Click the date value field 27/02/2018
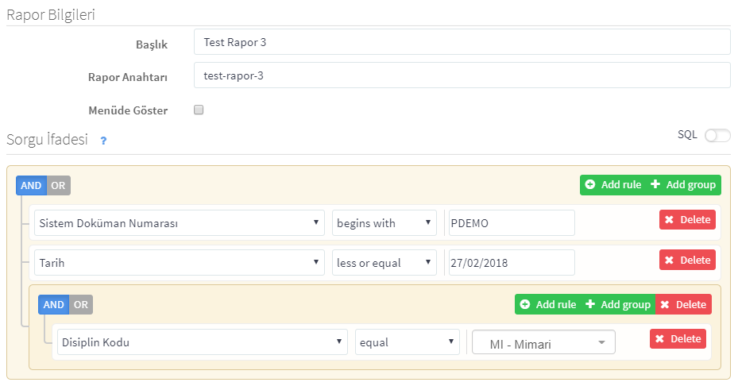The height and width of the screenshot is (386, 738). click(512, 263)
